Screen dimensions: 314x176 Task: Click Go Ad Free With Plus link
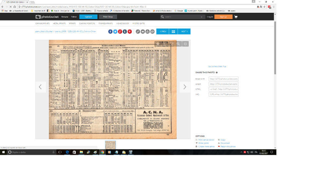[x=217, y=66]
